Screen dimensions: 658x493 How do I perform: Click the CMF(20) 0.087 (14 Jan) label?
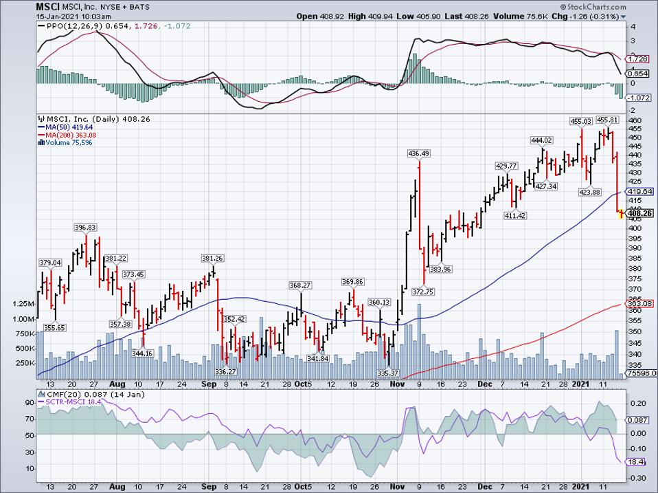95,394
